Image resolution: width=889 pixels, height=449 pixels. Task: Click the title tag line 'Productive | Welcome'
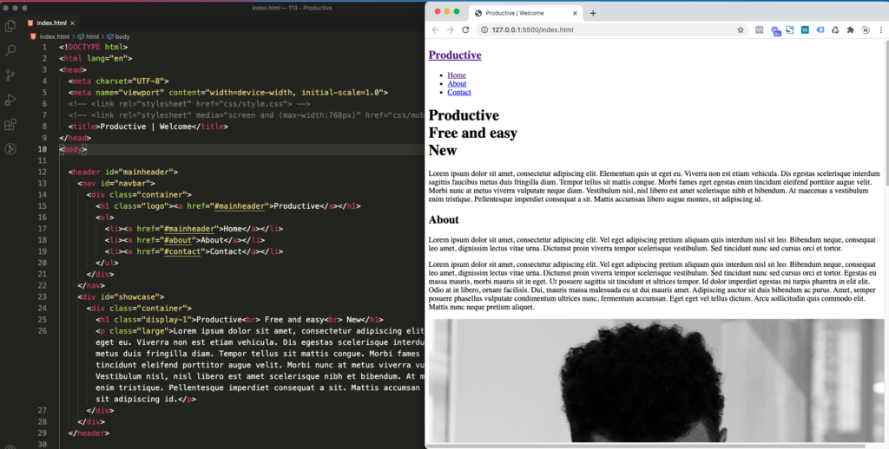(148, 127)
